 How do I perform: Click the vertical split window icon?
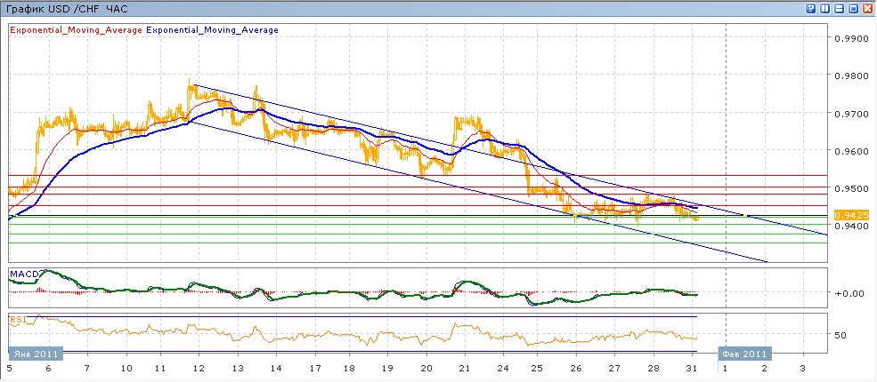click(825, 8)
